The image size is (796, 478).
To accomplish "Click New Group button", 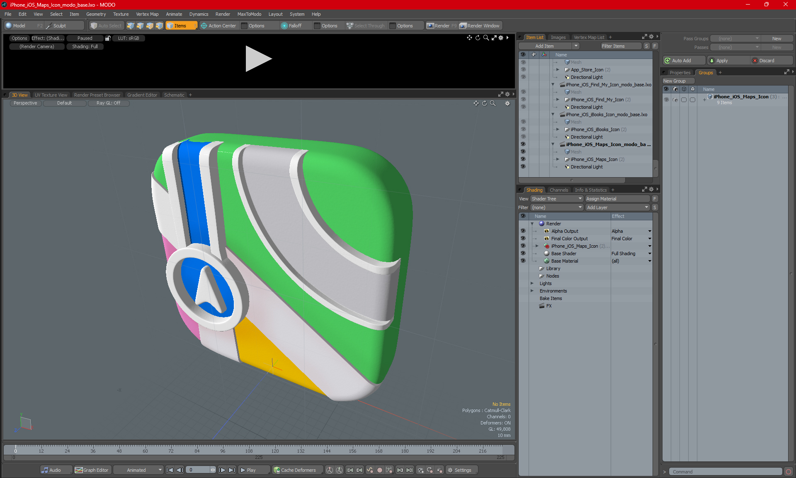I will coord(678,81).
